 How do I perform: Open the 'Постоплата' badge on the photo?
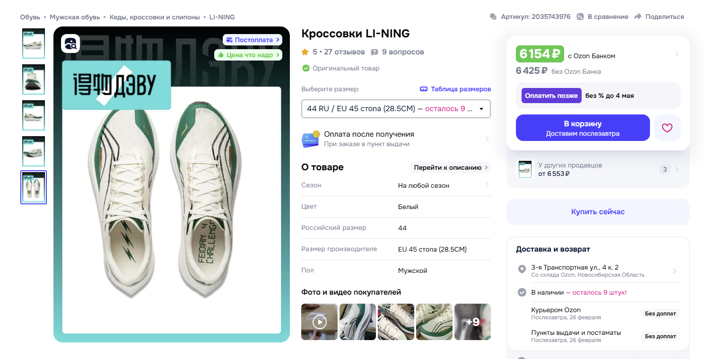tap(253, 40)
